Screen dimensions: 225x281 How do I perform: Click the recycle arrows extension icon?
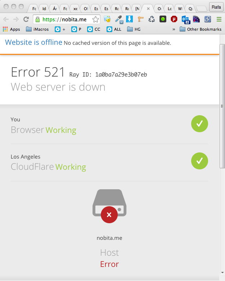click(x=152, y=20)
